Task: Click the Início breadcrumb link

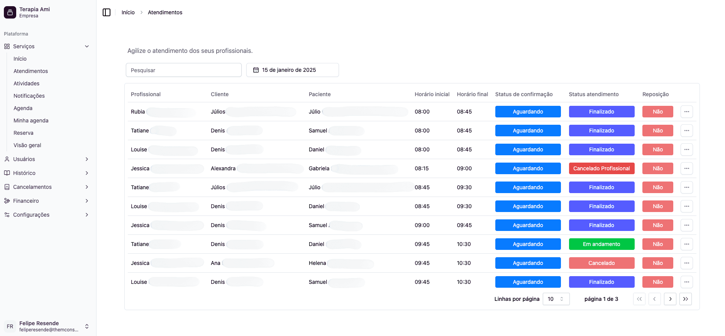Action: coord(128,12)
